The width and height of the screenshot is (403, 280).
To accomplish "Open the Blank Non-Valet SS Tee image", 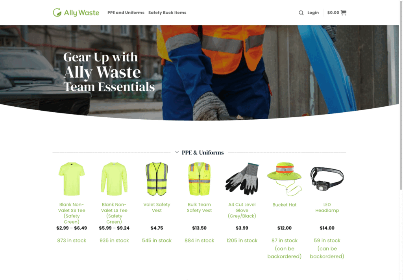I will pos(72,179).
